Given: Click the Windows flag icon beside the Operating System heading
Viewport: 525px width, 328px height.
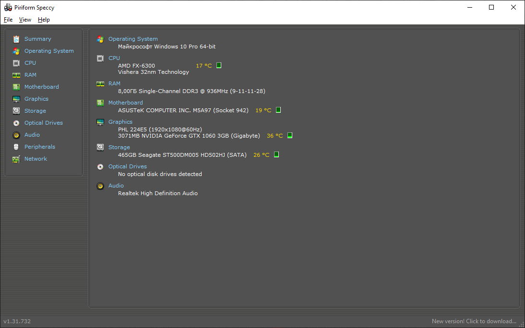Looking at the screenshot, I should click(100, 39).
